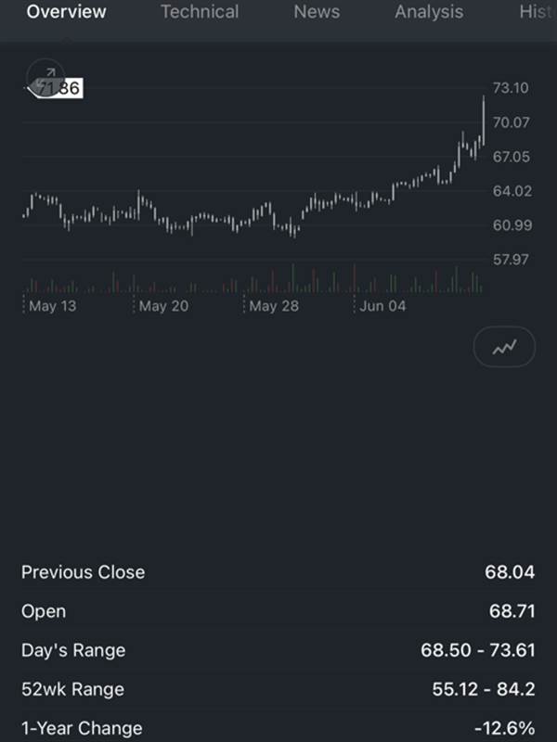Select the May 28 date marker
The image size is (557, 742).
point(274,306)
